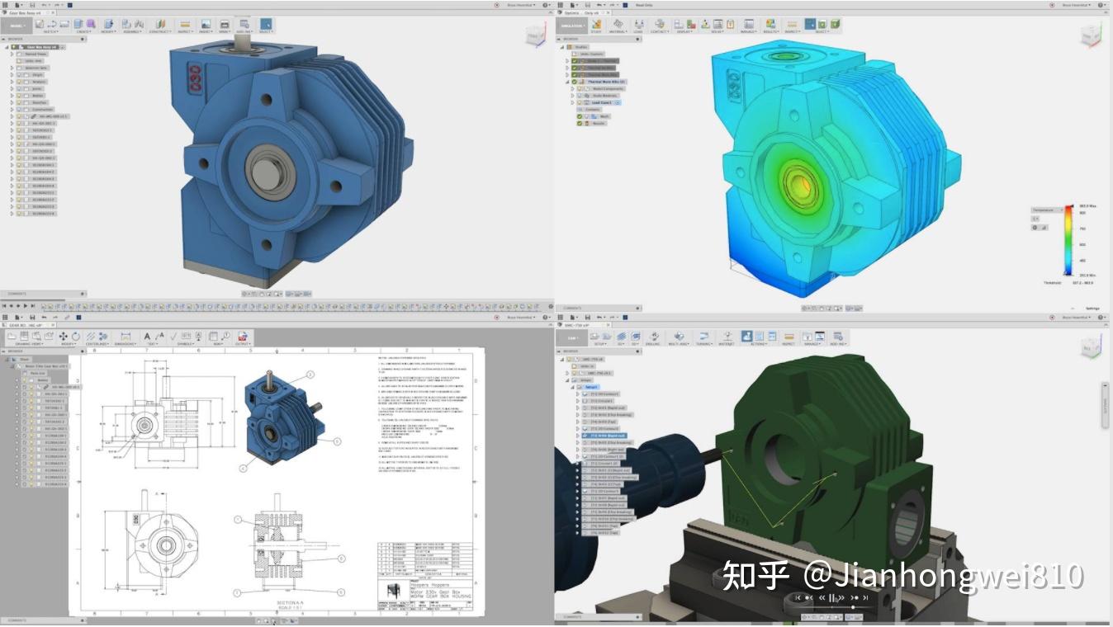Toggle the Load Case1 checkbox in Simulation browser
The width and height of the screenshot is (1113, 627).
click(580, 102)
